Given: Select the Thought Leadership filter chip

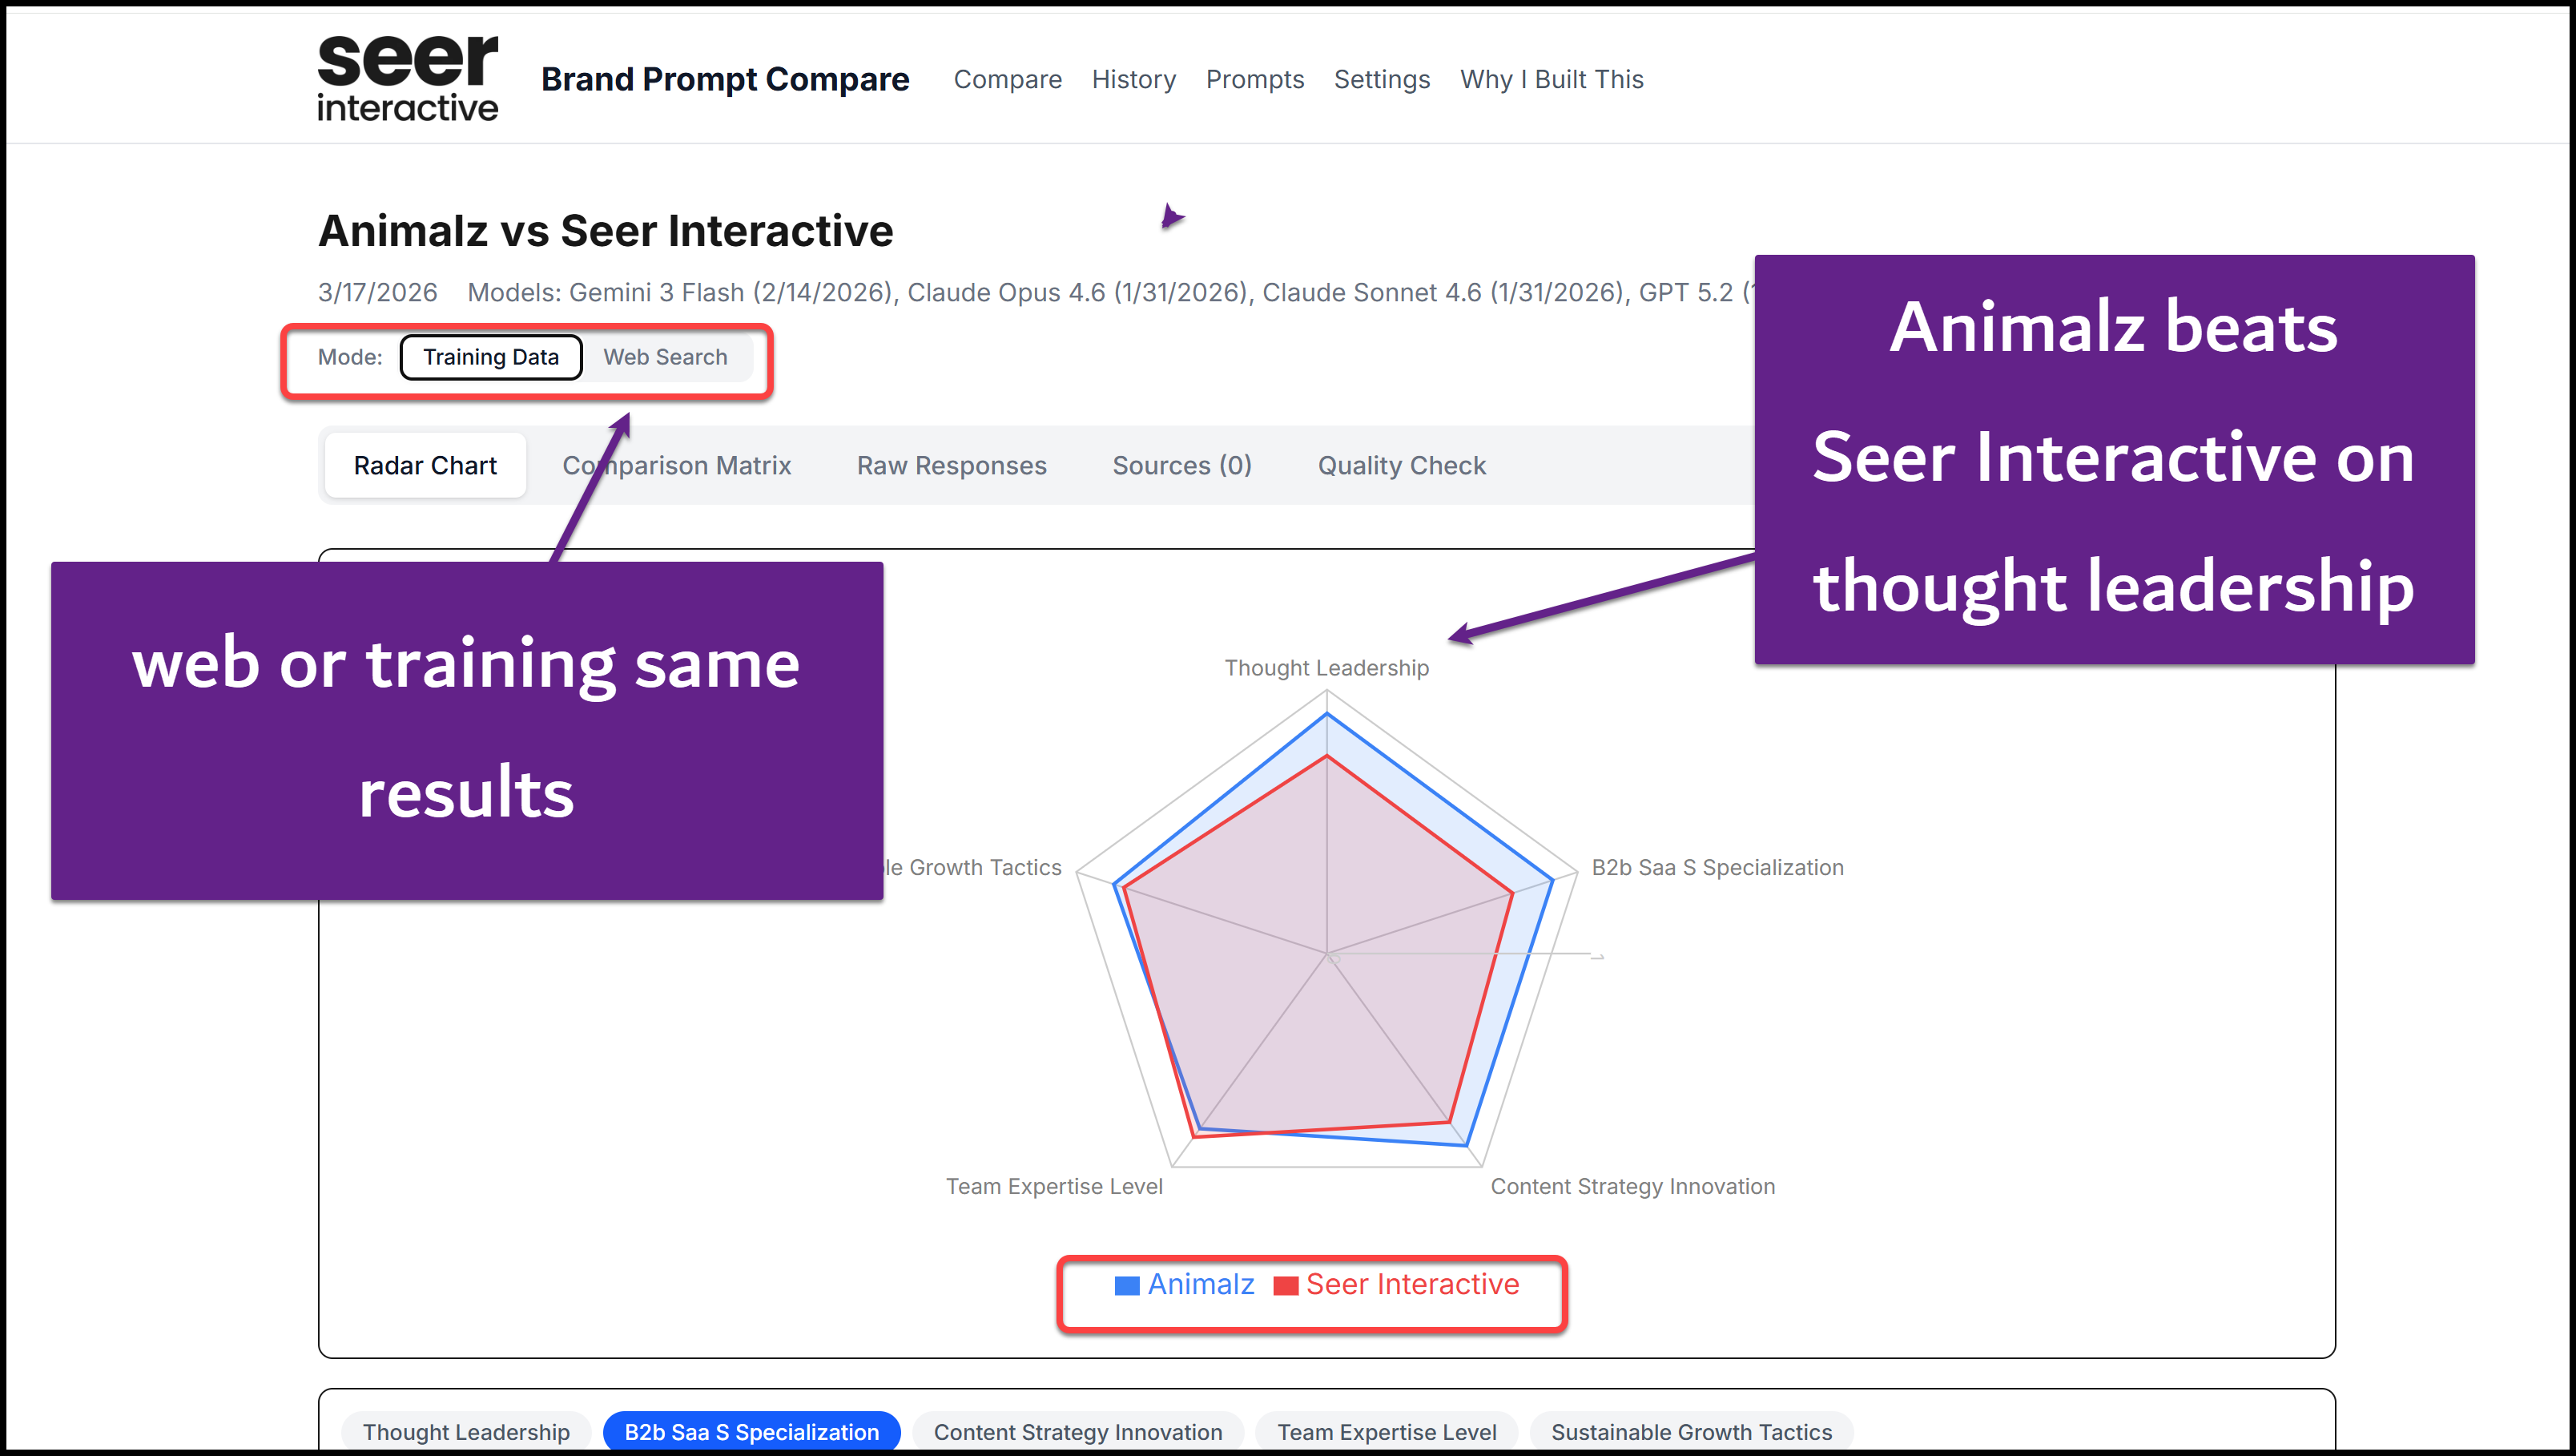Looking at the screenshot, I should click(466, 1432).
